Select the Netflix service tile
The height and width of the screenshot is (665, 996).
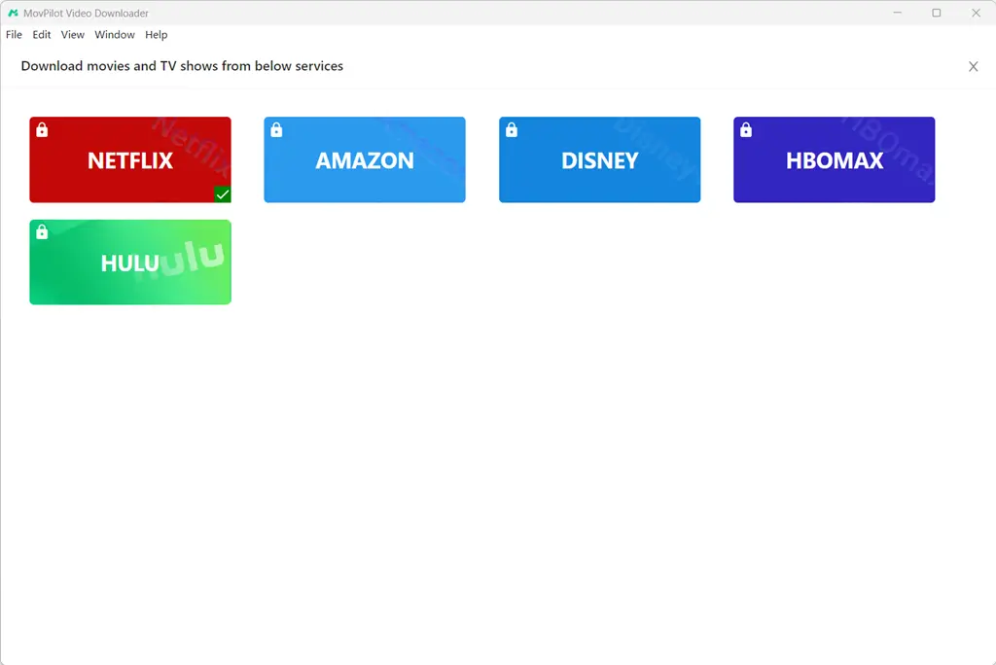coord(130,160)
